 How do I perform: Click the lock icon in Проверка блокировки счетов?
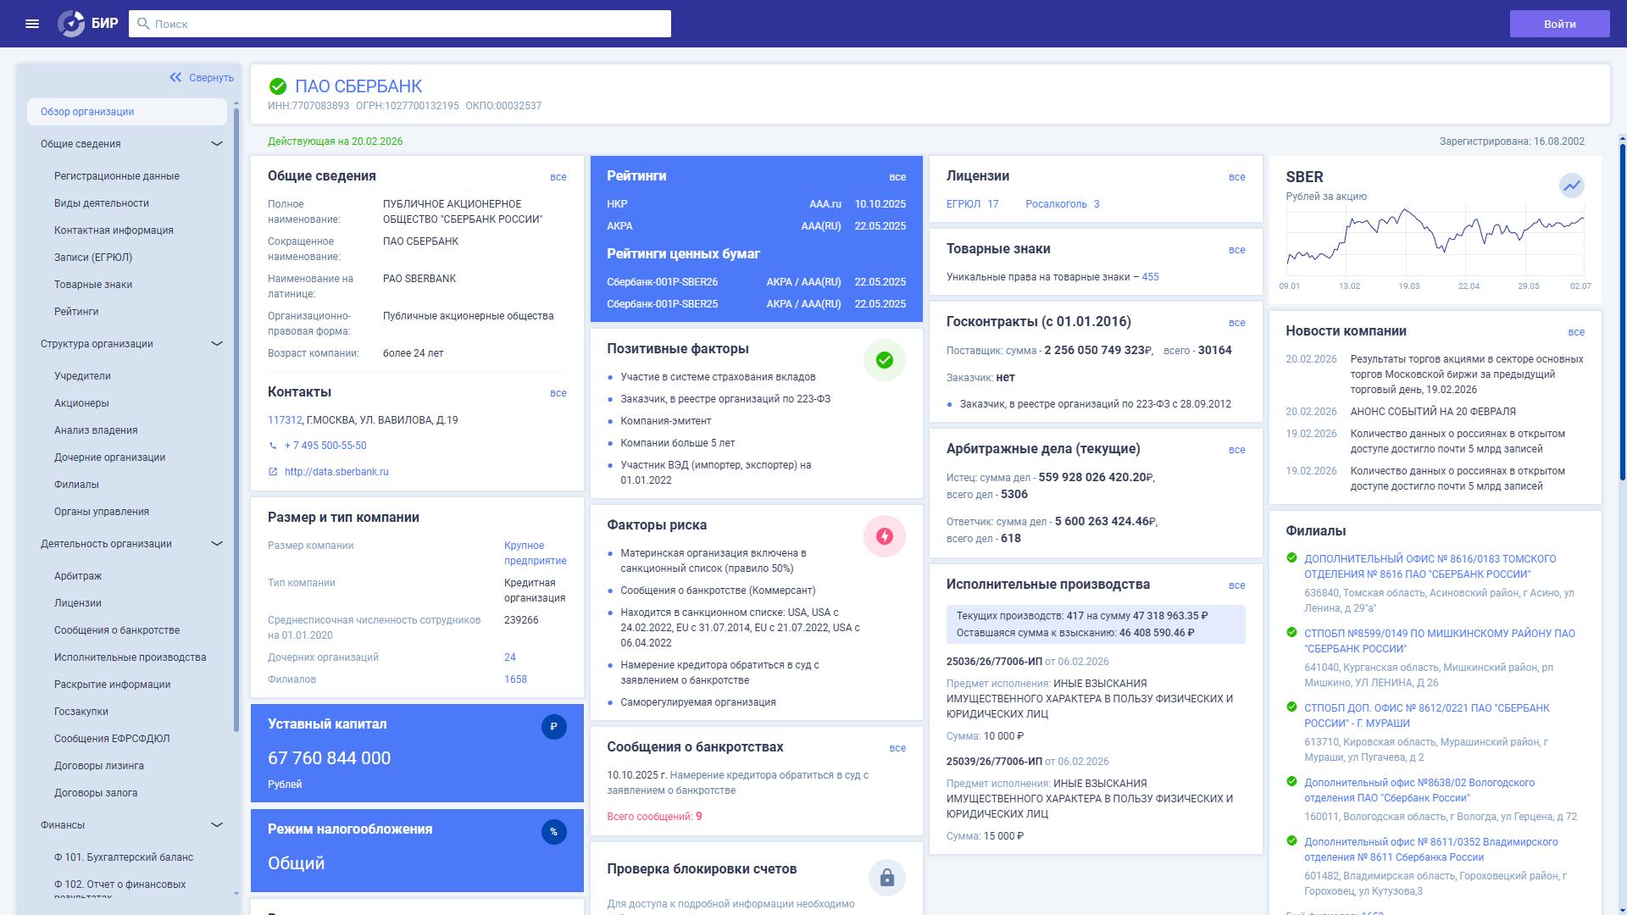tap(886, 878)
